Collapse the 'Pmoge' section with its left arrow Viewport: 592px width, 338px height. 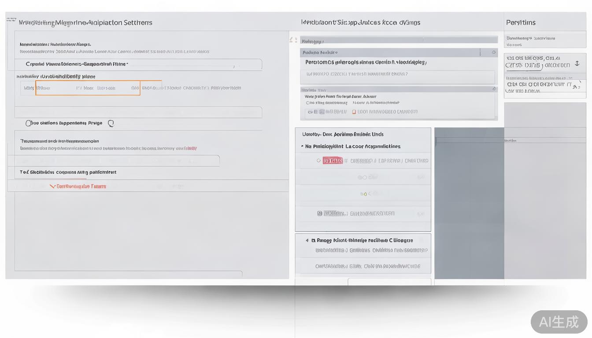(x=307, y=241)
